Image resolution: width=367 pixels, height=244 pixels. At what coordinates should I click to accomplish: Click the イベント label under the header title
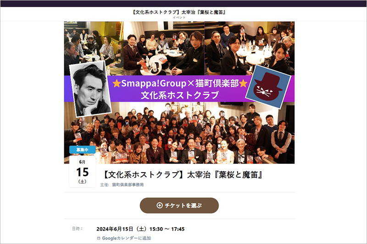tap(179, 17)
